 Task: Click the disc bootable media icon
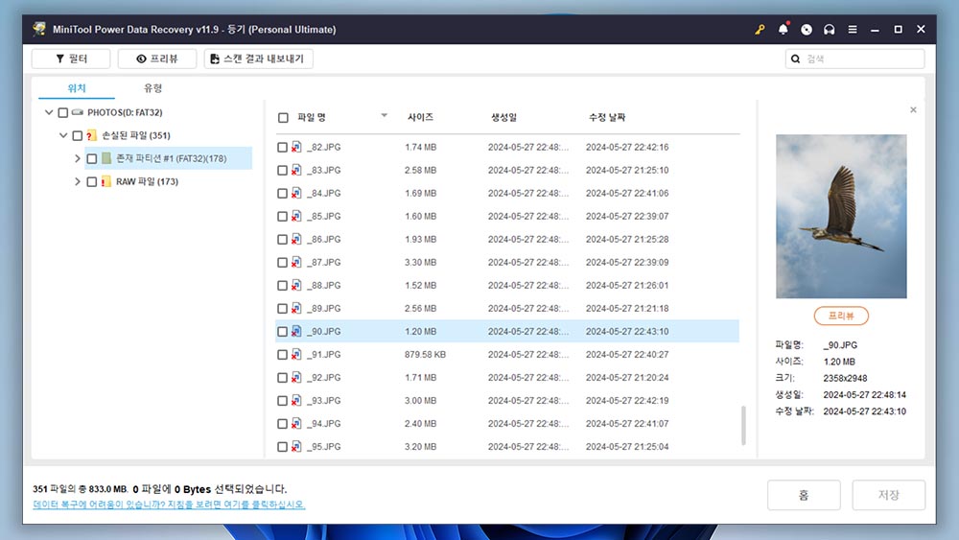(807, 30)
